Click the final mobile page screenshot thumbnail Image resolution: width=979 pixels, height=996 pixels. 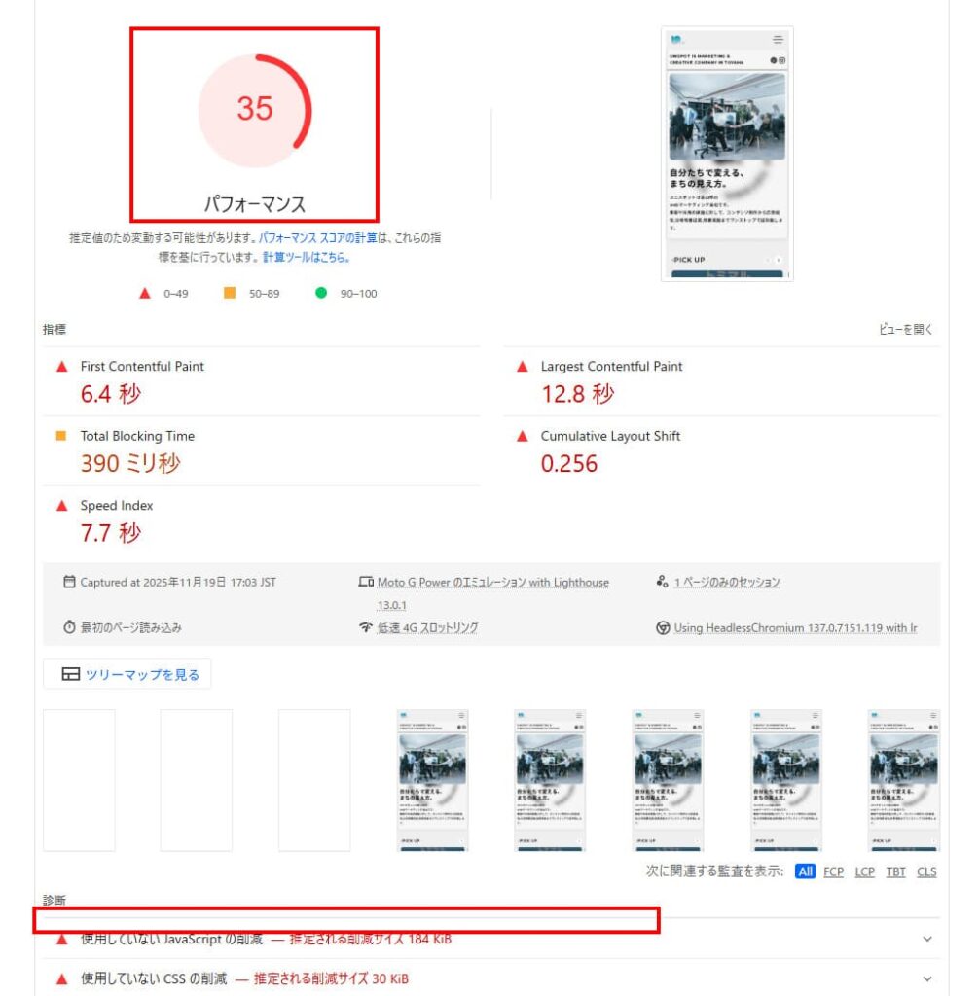pyautogui.click(x=903, y=780)
